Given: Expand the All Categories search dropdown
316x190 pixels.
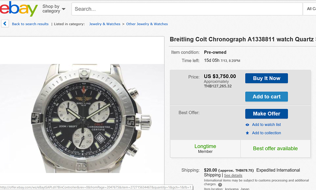Looking at the screenshot, I should coord(310,9).
